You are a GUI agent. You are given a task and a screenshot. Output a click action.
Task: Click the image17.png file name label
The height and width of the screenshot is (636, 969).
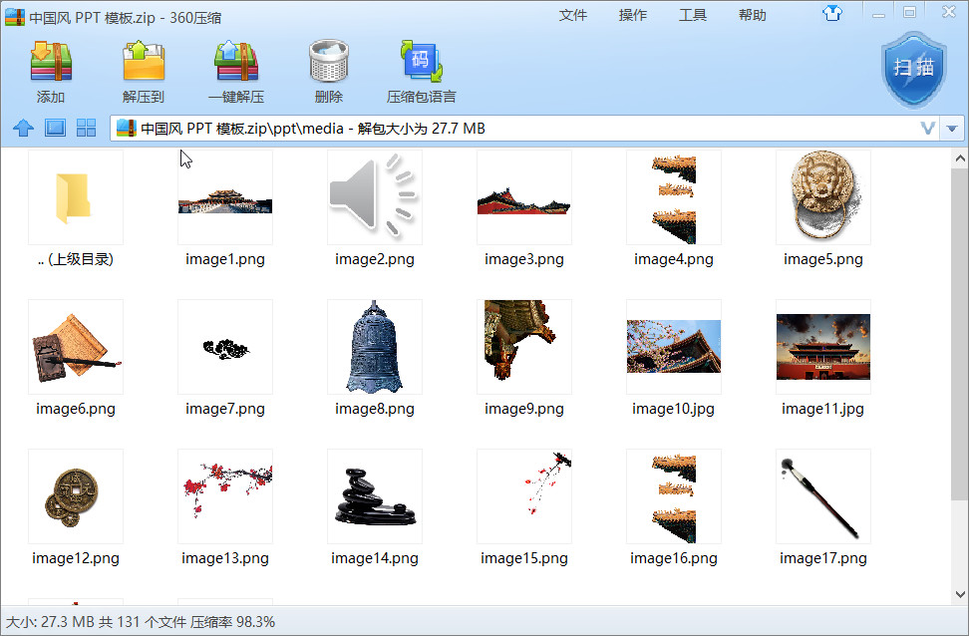[x=823, y=558]
